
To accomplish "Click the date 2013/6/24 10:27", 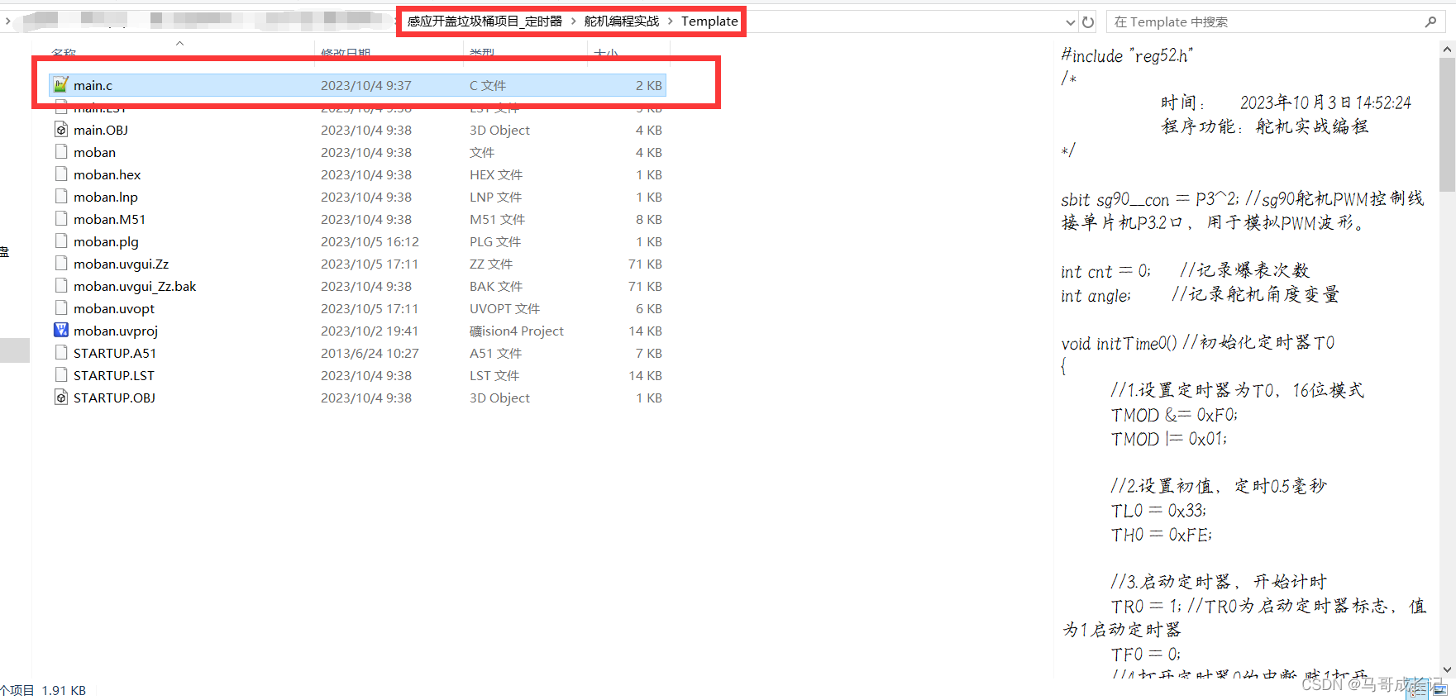I will point(370,353).
